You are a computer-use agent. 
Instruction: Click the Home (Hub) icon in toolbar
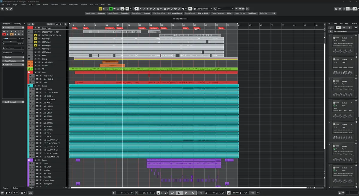point(2,9)
